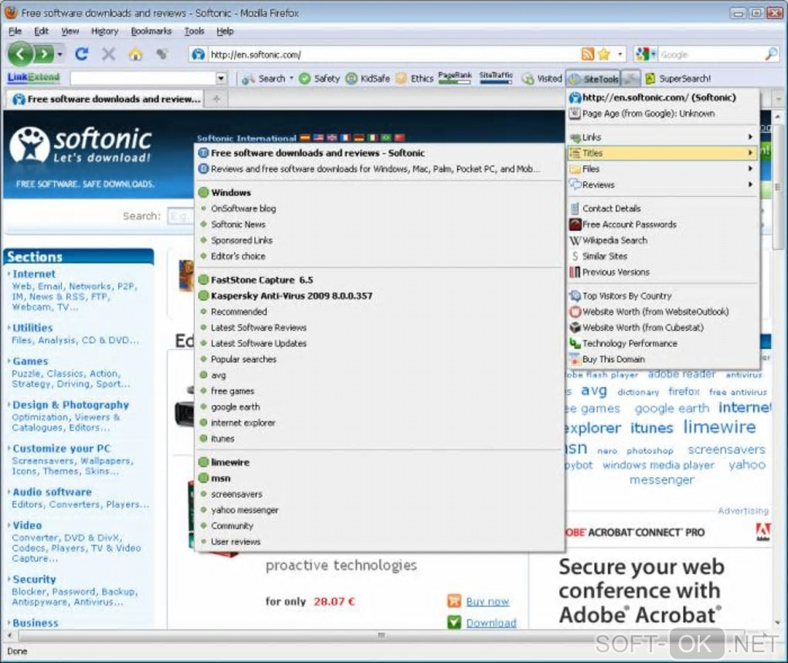Go back with the green Back arrow
The image size is (788, 663).
[21, 54]
